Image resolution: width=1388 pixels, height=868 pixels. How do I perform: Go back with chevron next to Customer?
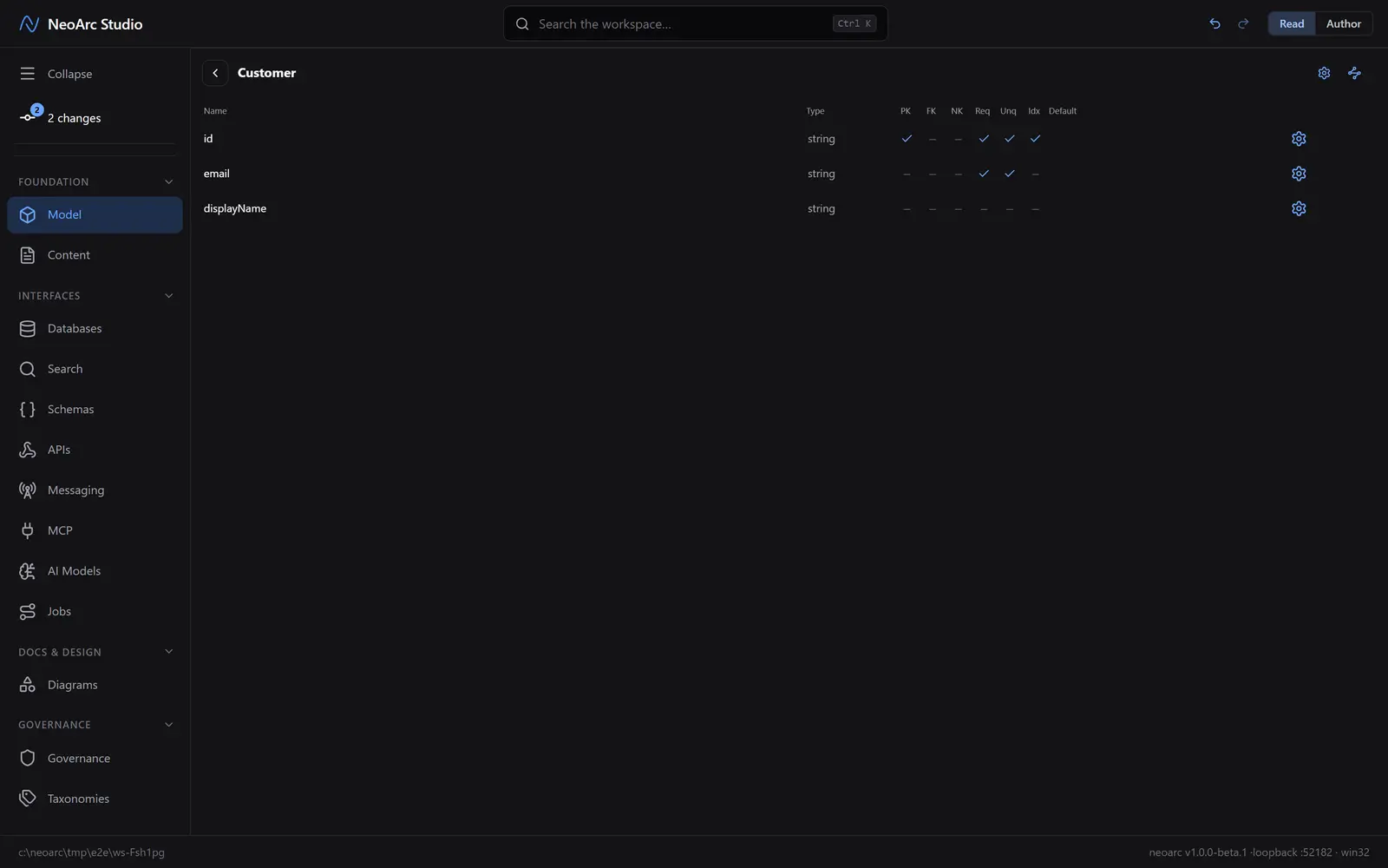coord(215,73)
